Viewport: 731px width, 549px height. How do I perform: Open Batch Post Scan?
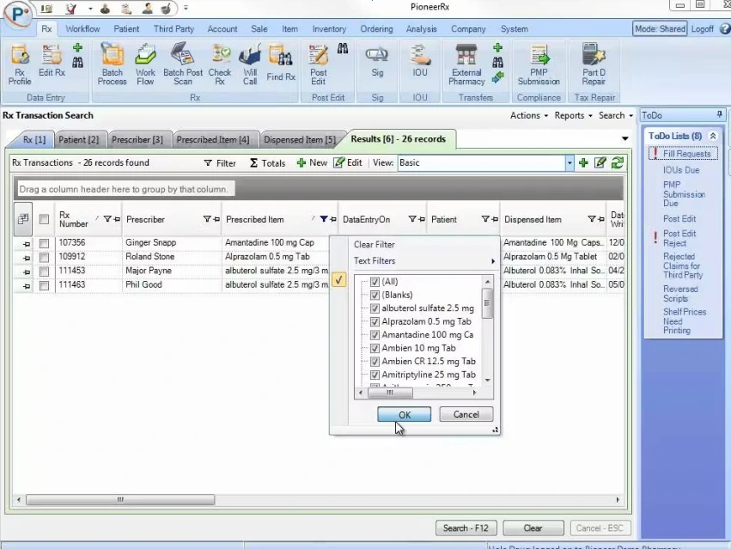pos(183,65)
